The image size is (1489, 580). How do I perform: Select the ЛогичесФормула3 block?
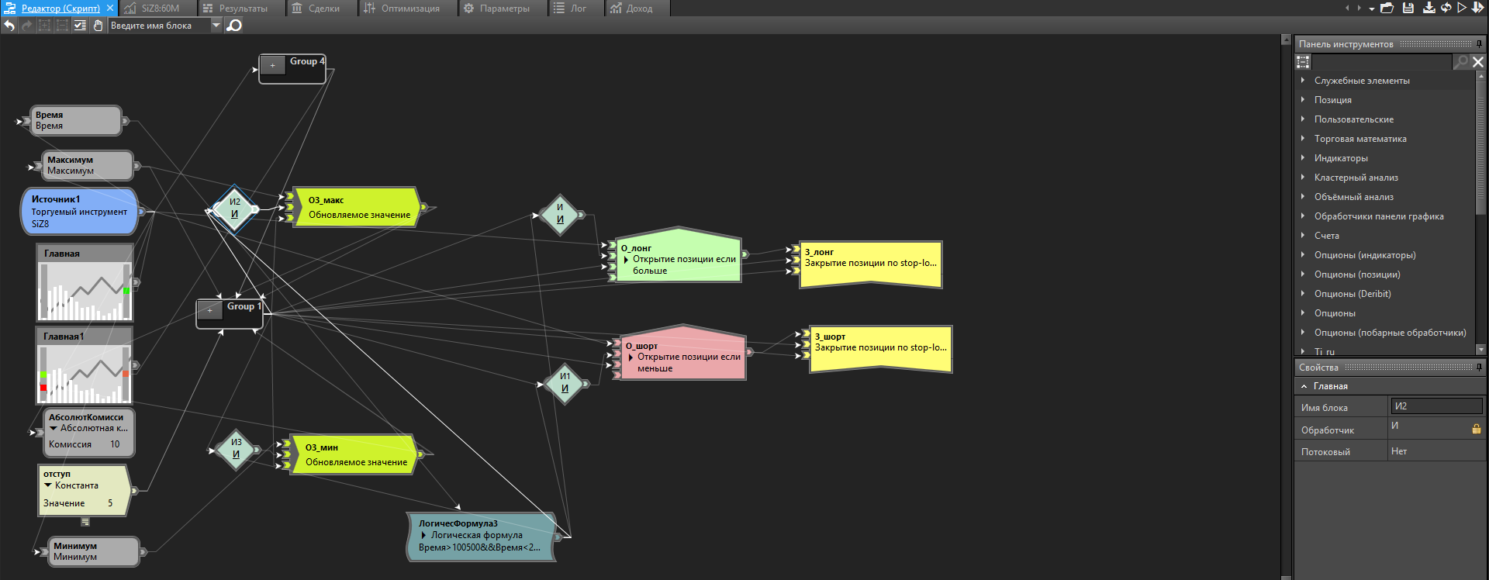point(481,536)
